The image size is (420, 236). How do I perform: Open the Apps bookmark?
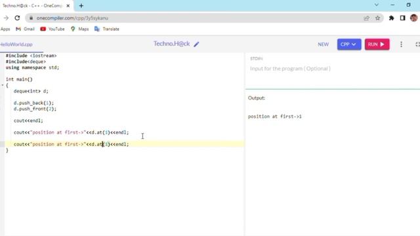(x=5, y=29)
